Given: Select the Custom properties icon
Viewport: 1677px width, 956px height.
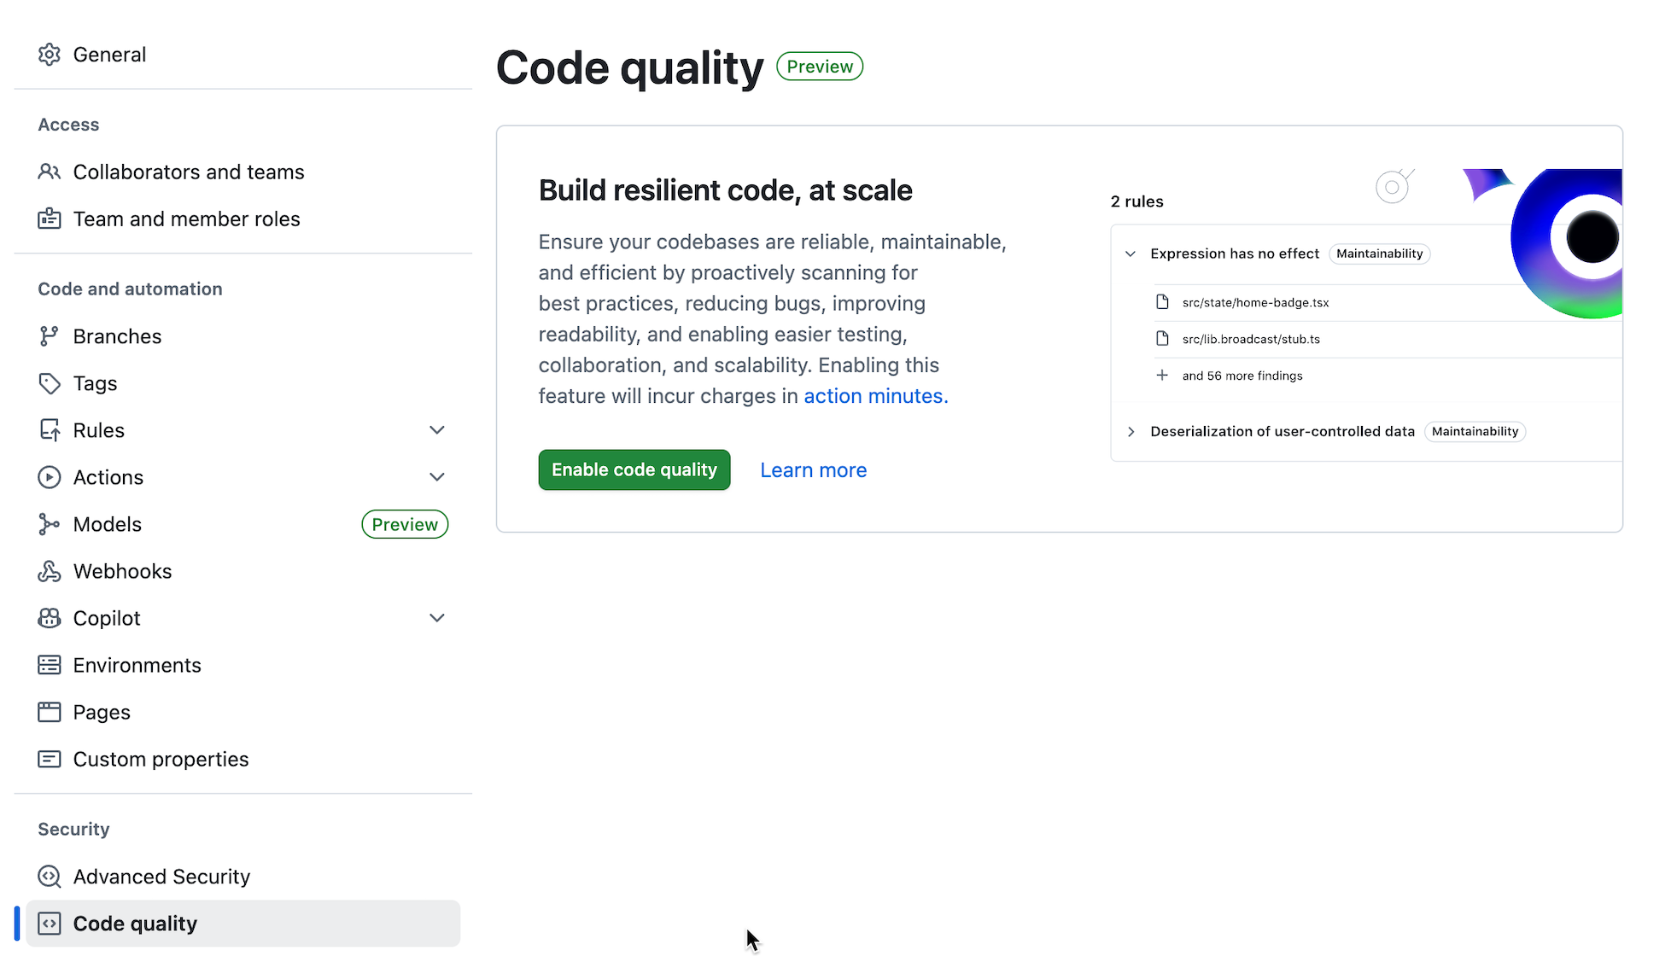Looking at the screenshot, I should point(50,758).
